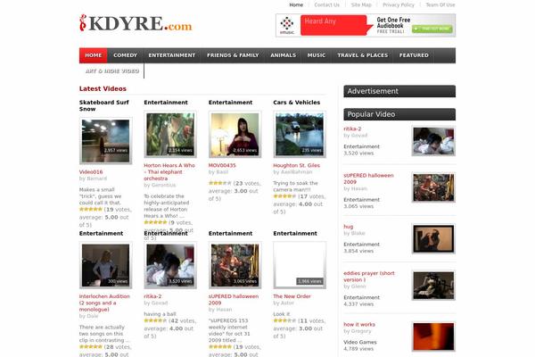The height and width of the screenshot is (357, 535).
Task: Click sUPERED halloween 2009 title in Popular Video
Action: 368,178
